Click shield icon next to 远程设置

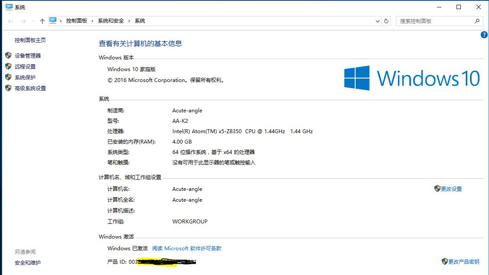click(8, 66)
